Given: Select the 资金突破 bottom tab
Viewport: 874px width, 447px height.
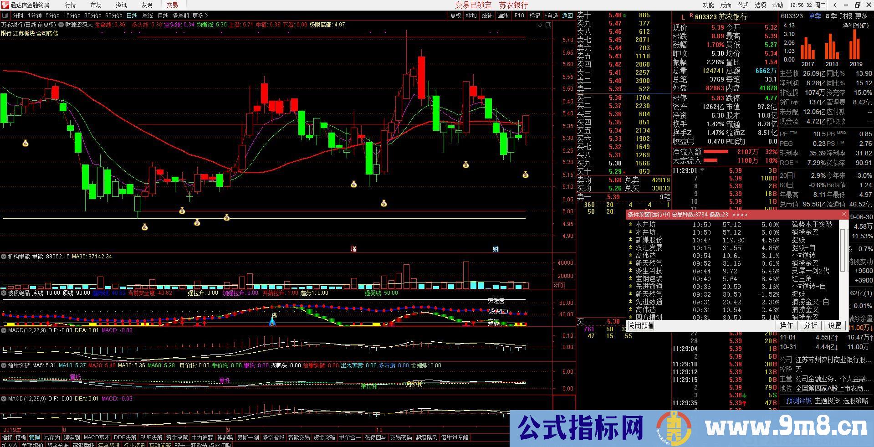Looking at the screenshot, I should (324, 437).
